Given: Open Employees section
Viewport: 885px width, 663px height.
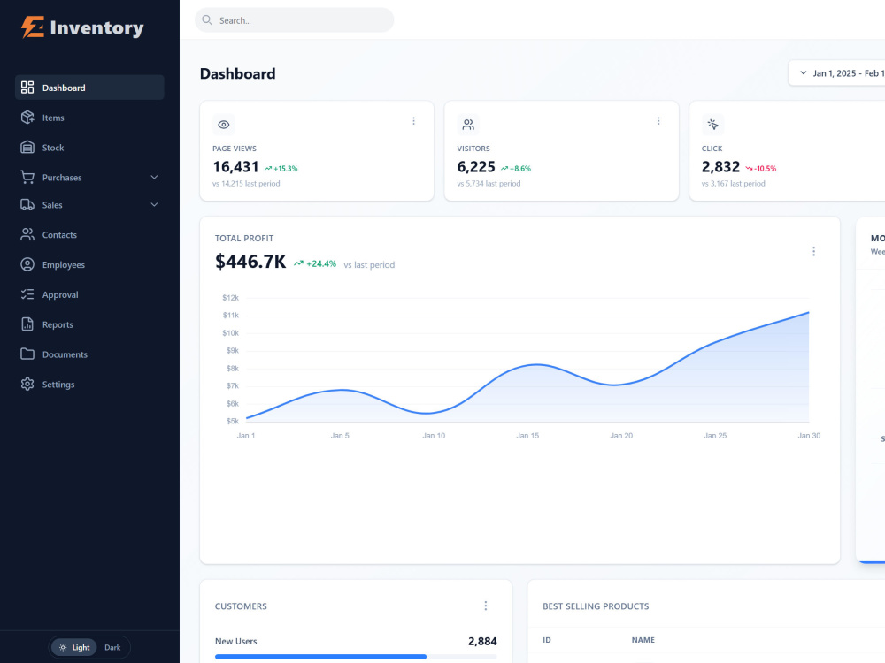Looking at the screenshot, I should click(89, 264).
